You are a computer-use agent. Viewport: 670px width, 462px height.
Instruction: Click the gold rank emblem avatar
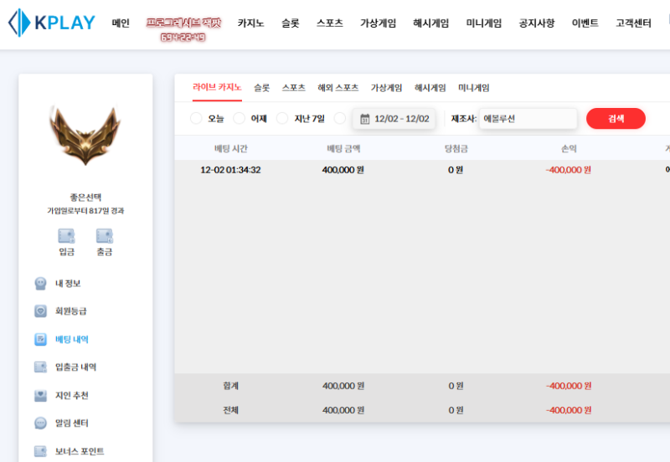(85, 136)
